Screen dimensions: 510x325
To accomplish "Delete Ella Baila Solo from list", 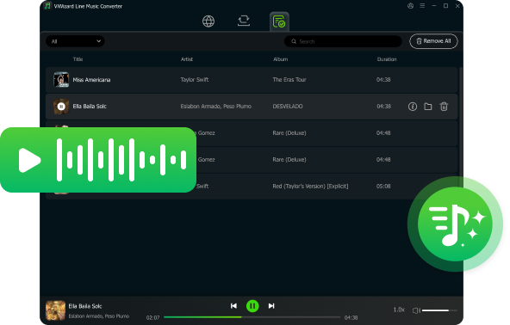I will [444, 107].
